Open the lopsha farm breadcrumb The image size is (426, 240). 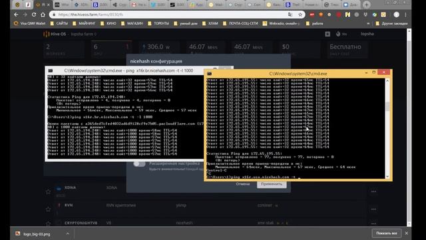(x=84, y=34)
